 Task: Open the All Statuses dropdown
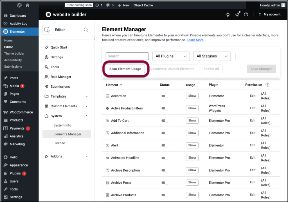212,56
